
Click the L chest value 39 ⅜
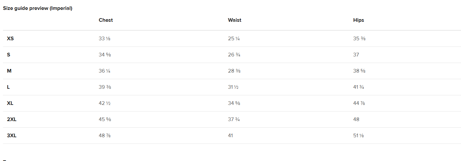(x=105, y=87)
